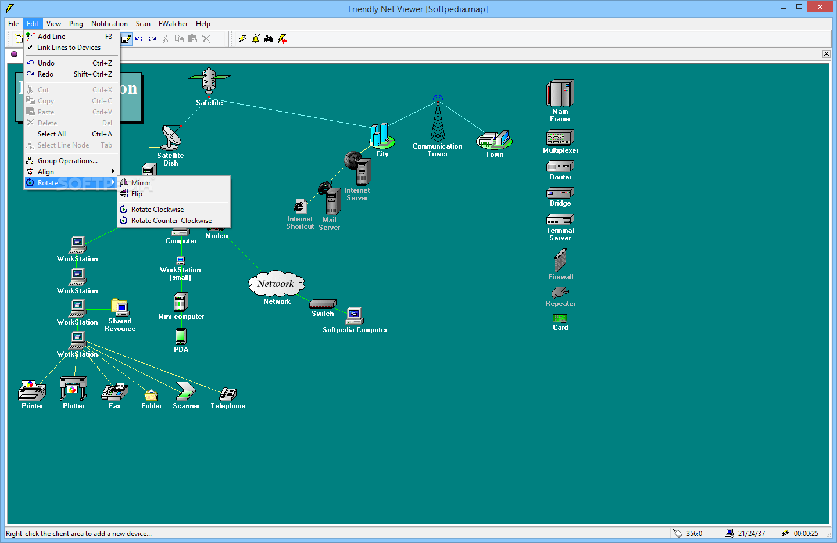The image size is (837, 543).
Task: Select Rotate Counter-Clockwise option
Action: point(174,221)
